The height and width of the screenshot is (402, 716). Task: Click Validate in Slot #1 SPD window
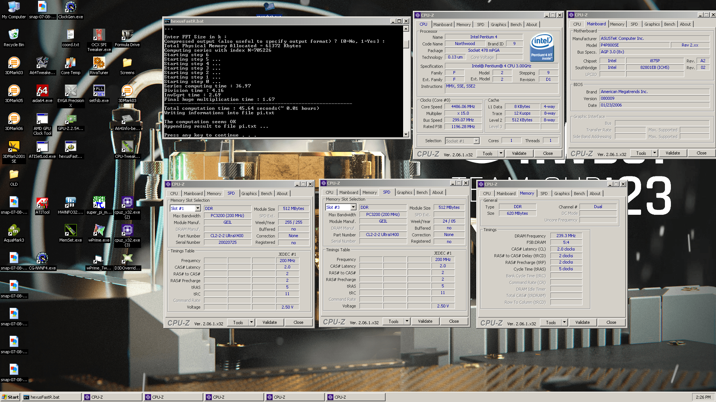pos(270,322)
